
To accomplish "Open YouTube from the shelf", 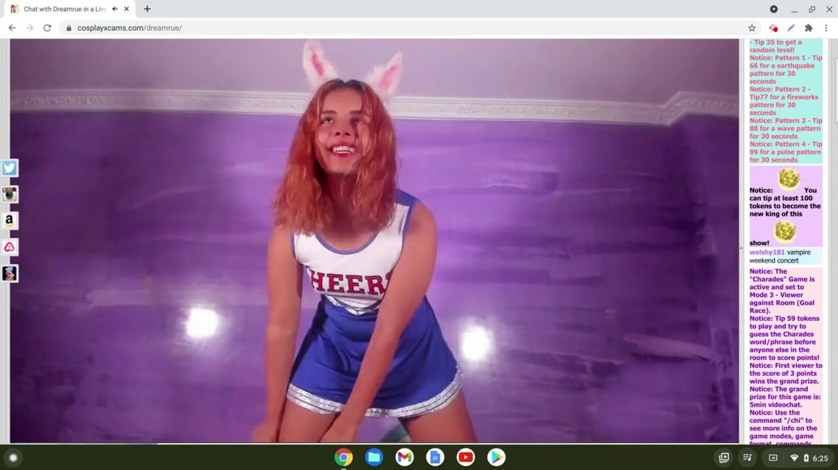I will click(465, 458).
